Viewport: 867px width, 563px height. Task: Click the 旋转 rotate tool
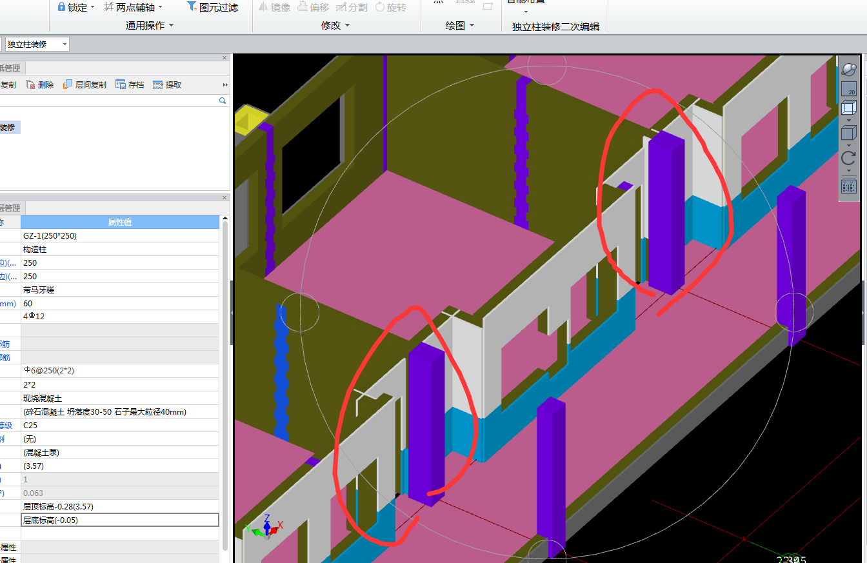[x=391, y=7]
